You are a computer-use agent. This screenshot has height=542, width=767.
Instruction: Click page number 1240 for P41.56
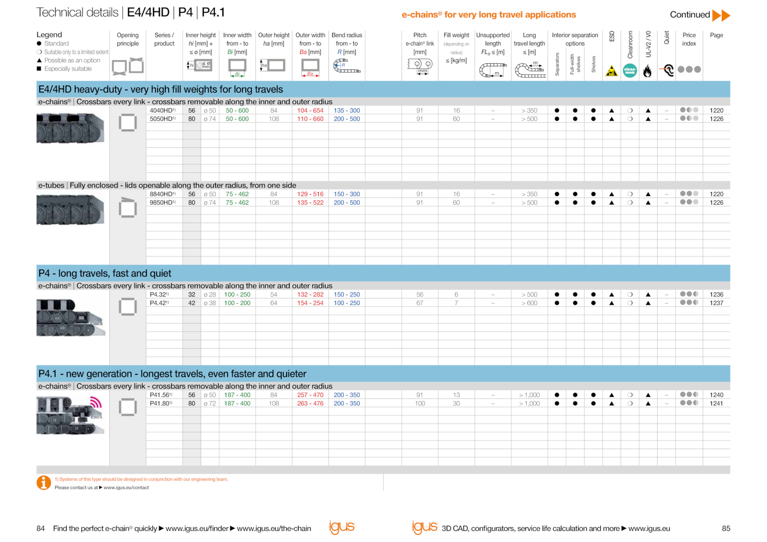tap(717, 395)
